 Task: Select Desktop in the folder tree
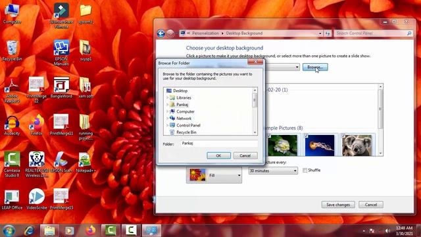180,91
